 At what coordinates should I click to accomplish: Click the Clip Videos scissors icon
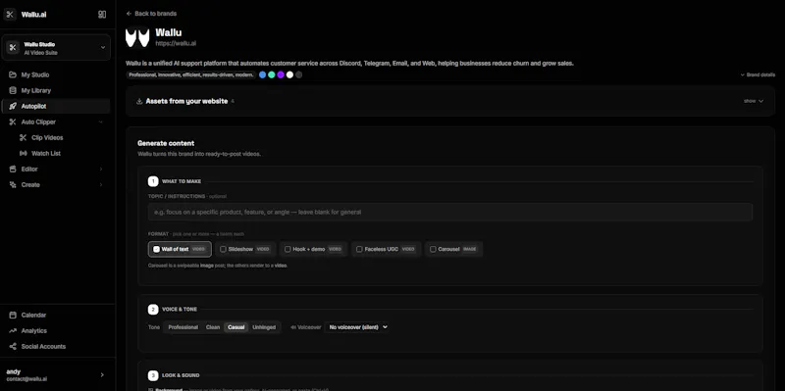coord(23,137)
